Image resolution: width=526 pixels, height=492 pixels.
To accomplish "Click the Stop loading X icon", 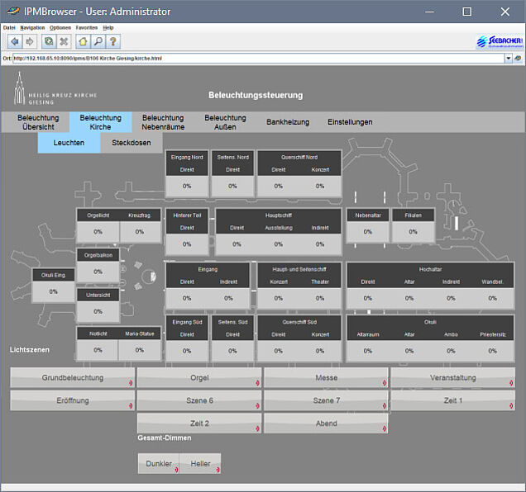I will [64, 41].
